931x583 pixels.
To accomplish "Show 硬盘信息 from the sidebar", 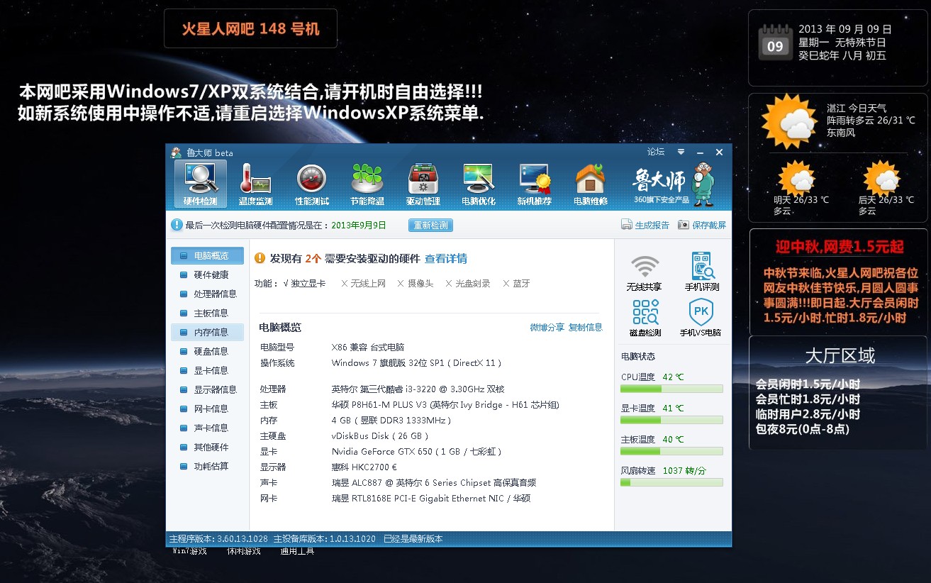I will pos(207,351).
